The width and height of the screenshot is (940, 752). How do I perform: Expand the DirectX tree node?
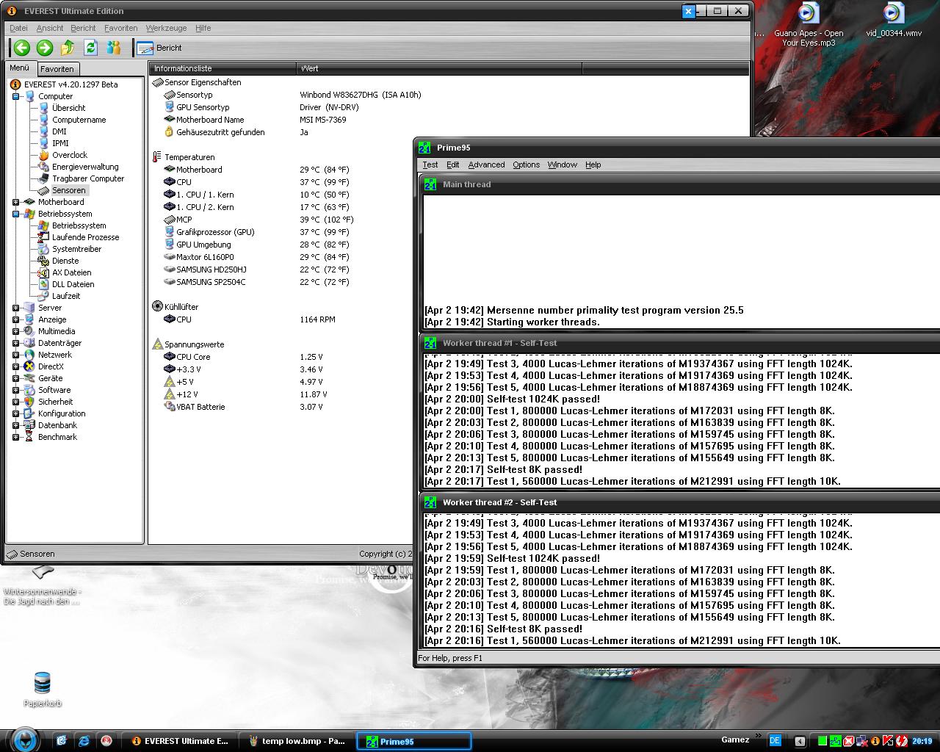coord(15,366)
